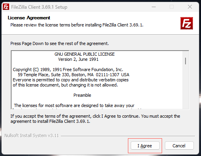The width and height of the screenshot is (201, 156).
Task: Click the red FileZilla logo in the header
Action: pos(187,23)
